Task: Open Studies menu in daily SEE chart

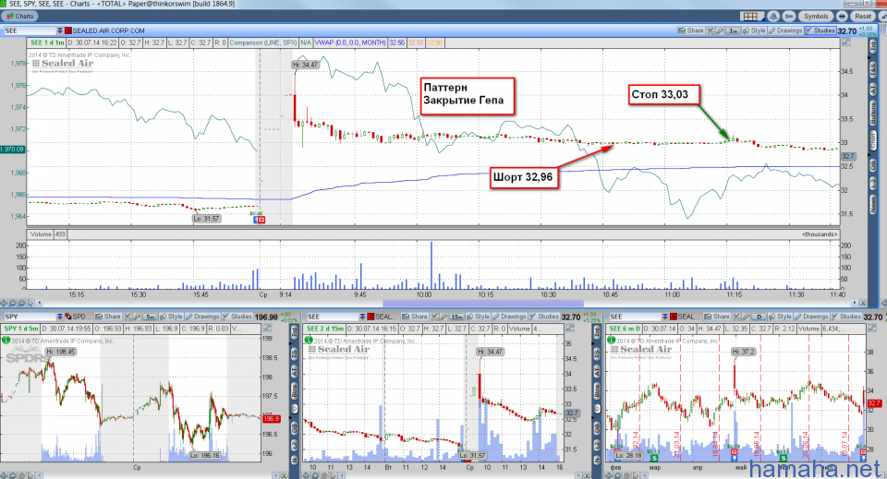Action: tap(845, 317)
